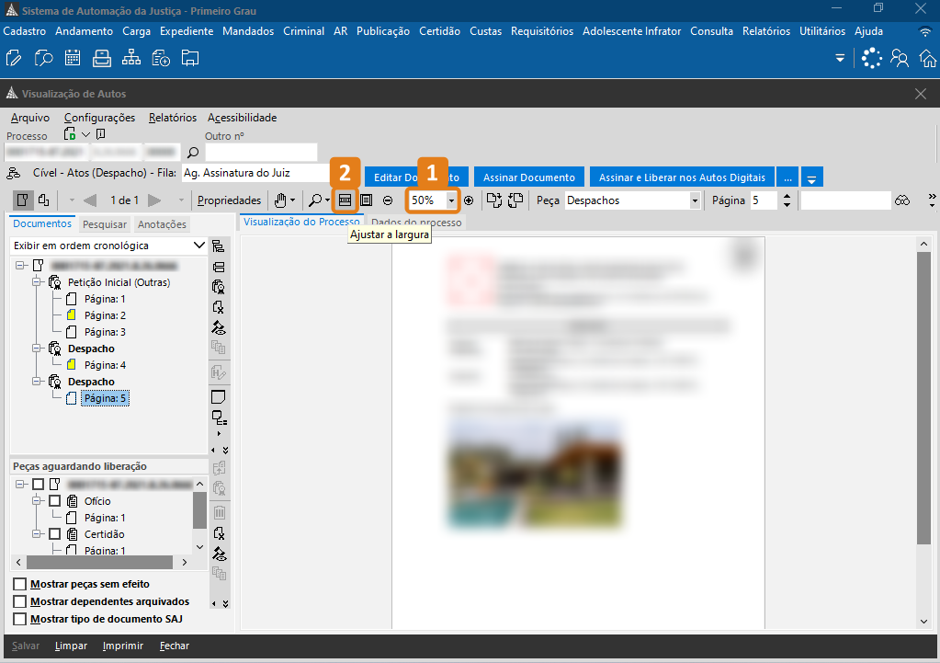Image resolution: width=940 pixels, height=663 pixels.
Task: Go to the next document arrow
Action: tap(154, 200)
